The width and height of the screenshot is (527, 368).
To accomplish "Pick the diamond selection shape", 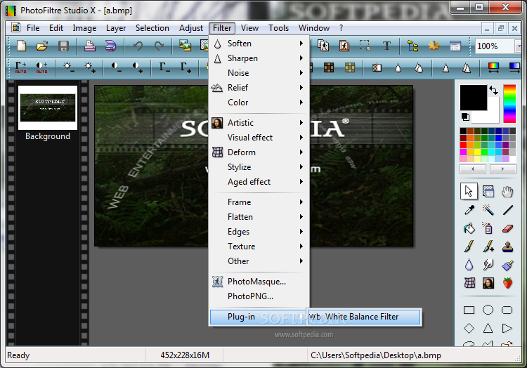I will click(x=469, y=328).
